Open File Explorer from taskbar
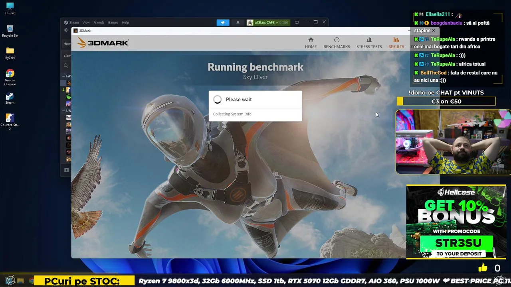Image resolution: width=511 pixels, height=287 pixels. 20,281
